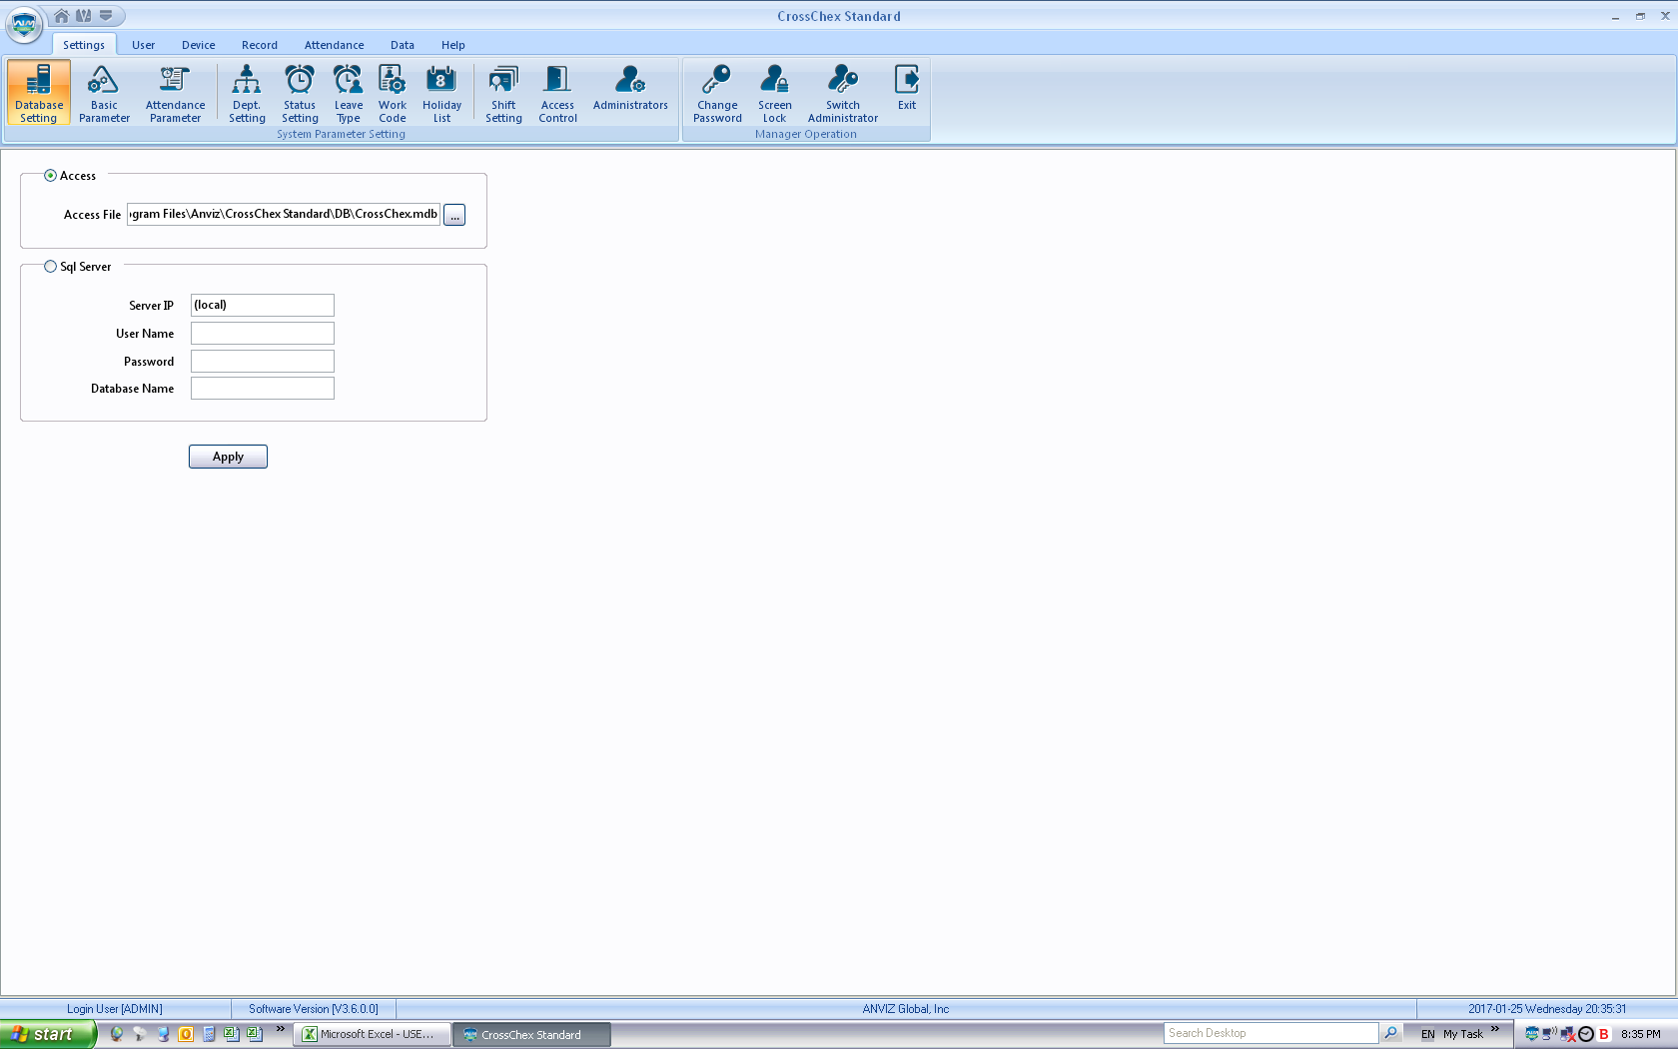Viewport: 1678px width, 1049px height.
Task: Expand the taskbar quick launch chevron
Action: pyautogui.click(x=281, y=1029)
